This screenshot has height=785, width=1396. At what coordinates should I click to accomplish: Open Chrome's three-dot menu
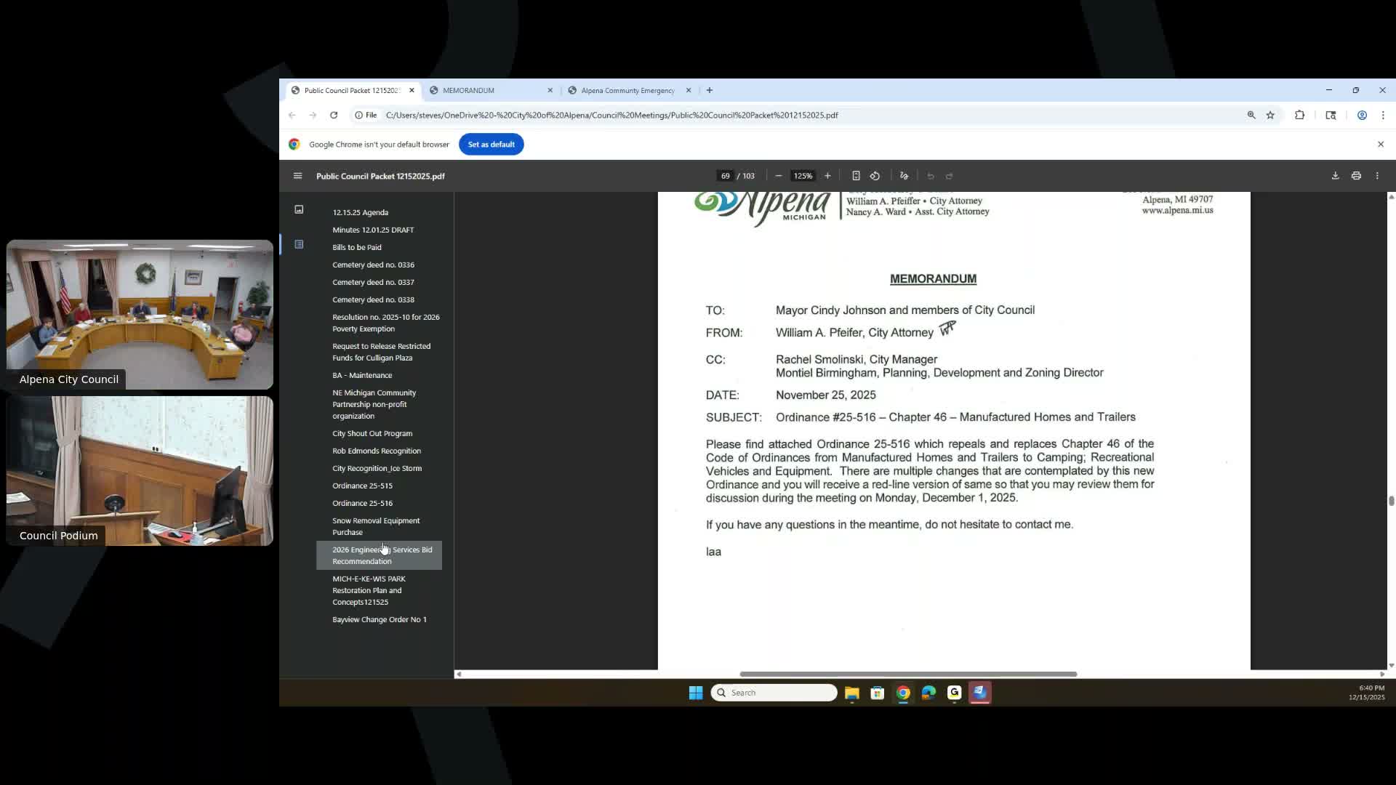tap(1383, 115)
